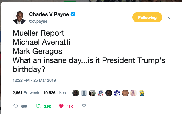This screenshot has width=182, height=114.
Task: Toggle the red heart like icon
Action: tap(61, 106)
